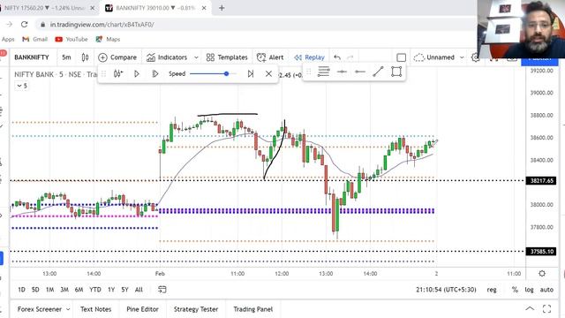Toggle the log scale

[529, 290]
